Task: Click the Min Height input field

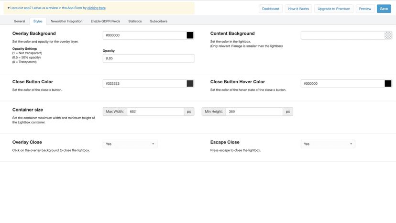Action: point(254,111)
